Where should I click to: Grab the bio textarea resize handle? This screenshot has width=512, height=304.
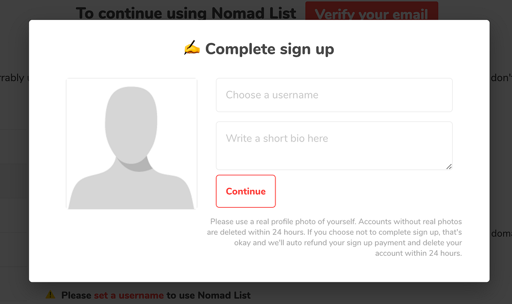pyautogui.click(x=449, y=166)
